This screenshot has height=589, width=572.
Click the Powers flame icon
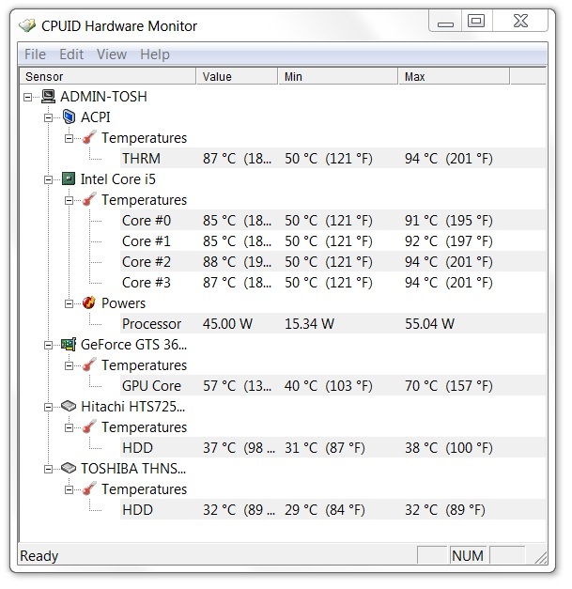(88, 302)
